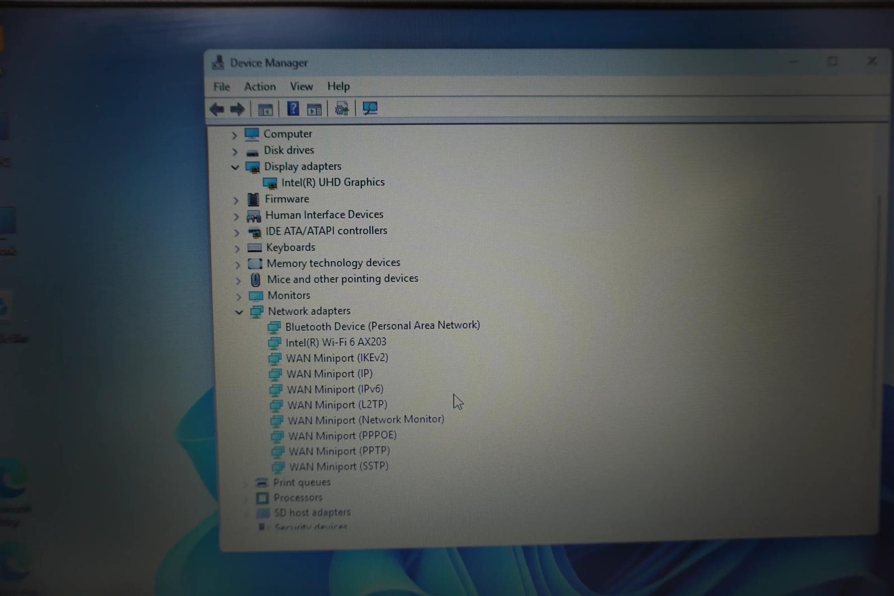The height and width of the screenshot is (596, 894).
Task: Collapse the Network adapters category
Action: (239, 312)
